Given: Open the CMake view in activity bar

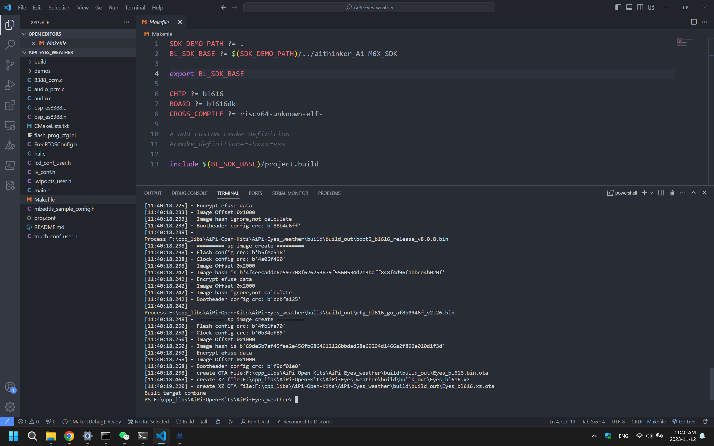Looking at the screenshot, I should click(x=10, y=145).
